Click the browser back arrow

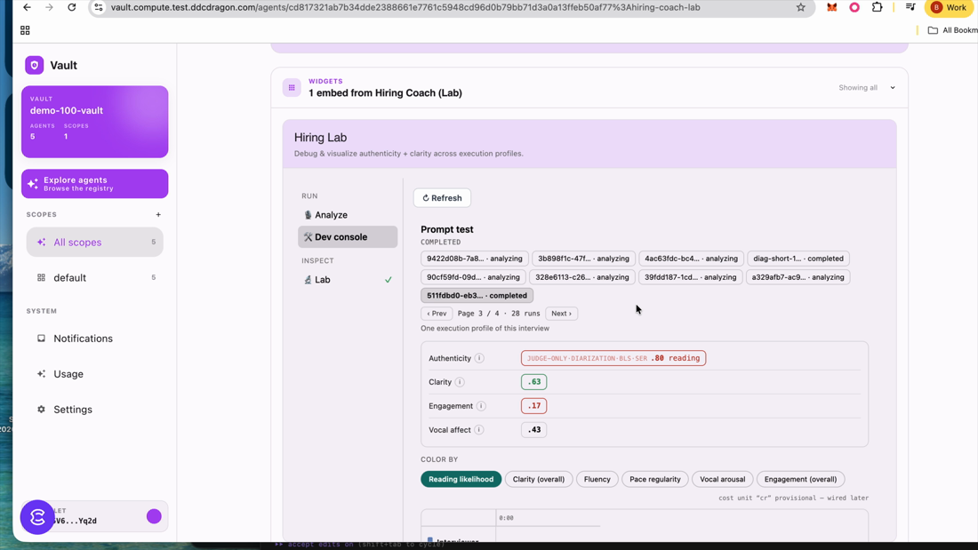click(x=27, y=7)
